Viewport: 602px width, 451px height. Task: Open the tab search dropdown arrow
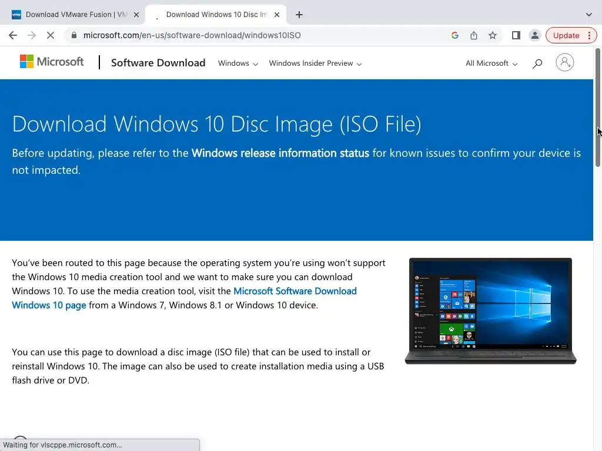589,15
